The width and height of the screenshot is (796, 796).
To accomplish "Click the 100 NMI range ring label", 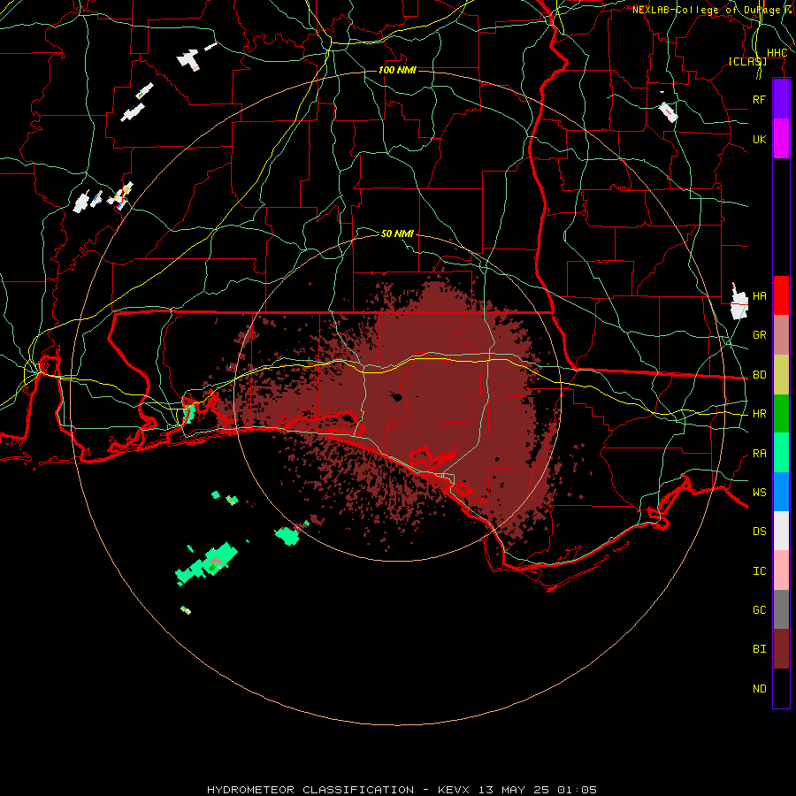I will click(397, 70).
